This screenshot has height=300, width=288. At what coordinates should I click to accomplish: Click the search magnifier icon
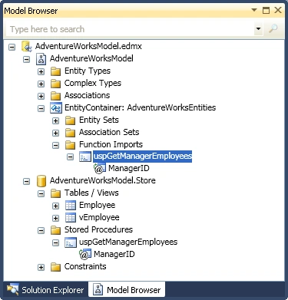tap(273, 28)
